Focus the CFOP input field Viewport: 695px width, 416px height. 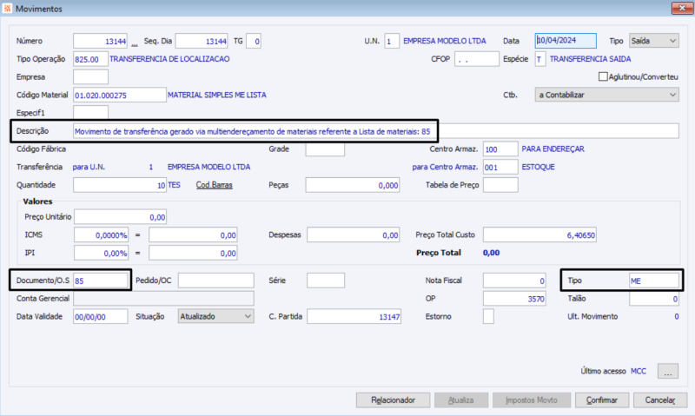(476, 59)
